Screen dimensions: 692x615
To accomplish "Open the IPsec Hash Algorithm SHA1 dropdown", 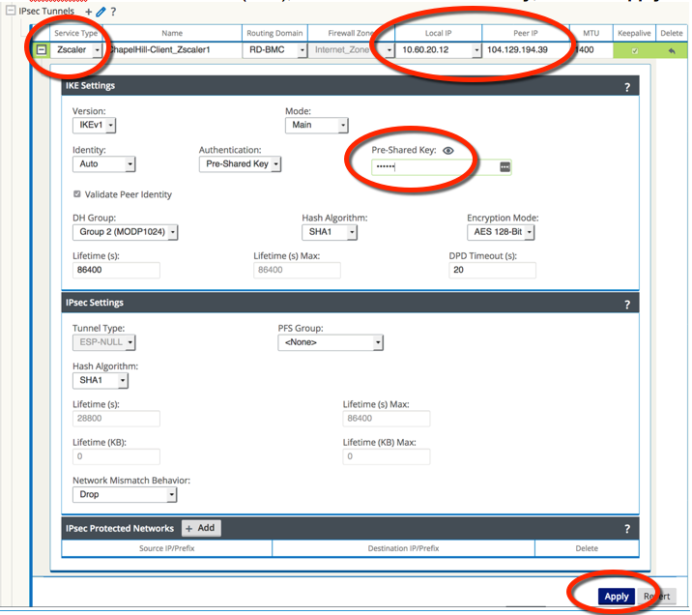I will (101, 380).
